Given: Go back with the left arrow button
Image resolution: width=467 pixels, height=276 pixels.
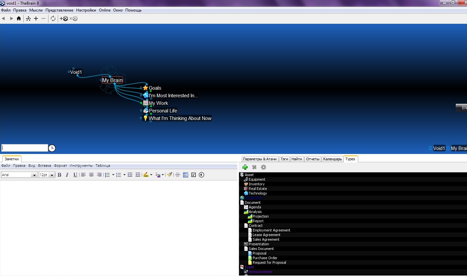Looking at the screenshot, I should click(3, 18).
